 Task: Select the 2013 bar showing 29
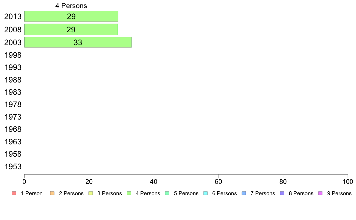[71, 16]
